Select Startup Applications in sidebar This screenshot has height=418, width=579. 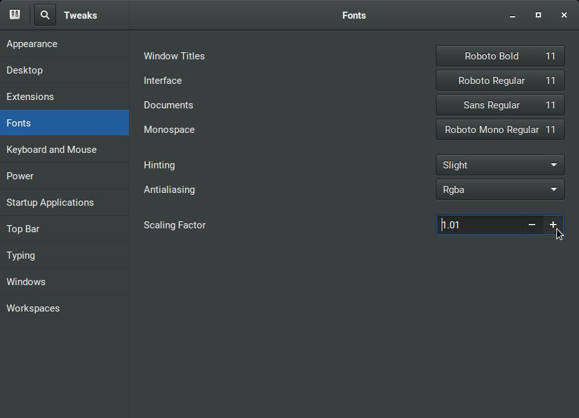click(x=50, y=203)
